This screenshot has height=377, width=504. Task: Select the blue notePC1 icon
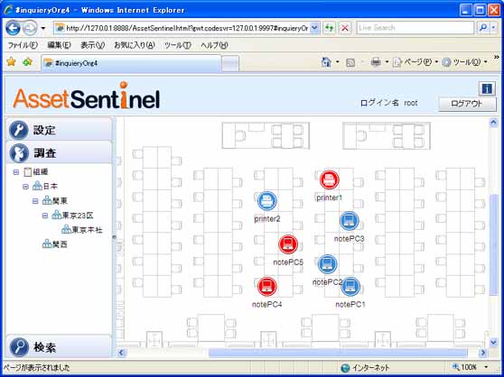click(x=350, y=287)
